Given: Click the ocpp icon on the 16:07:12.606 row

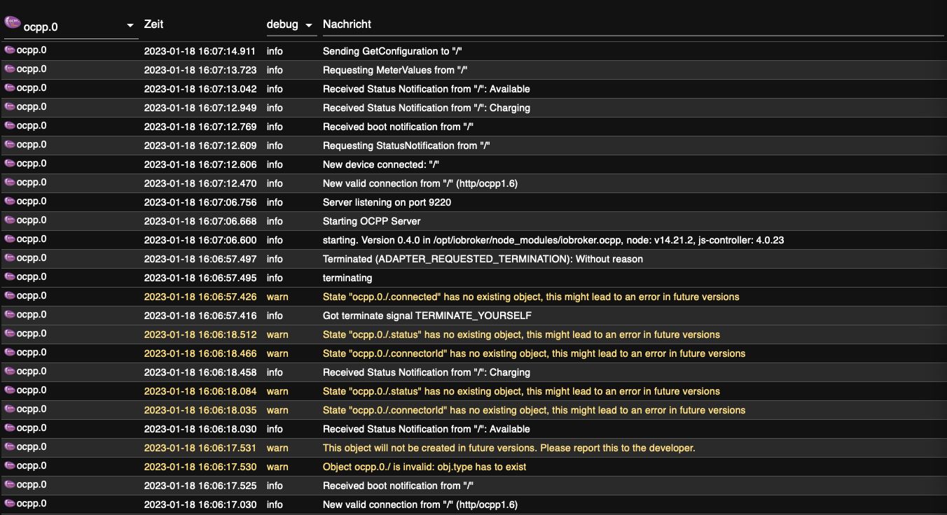Looking at the screenshot, I should [10, 164].
